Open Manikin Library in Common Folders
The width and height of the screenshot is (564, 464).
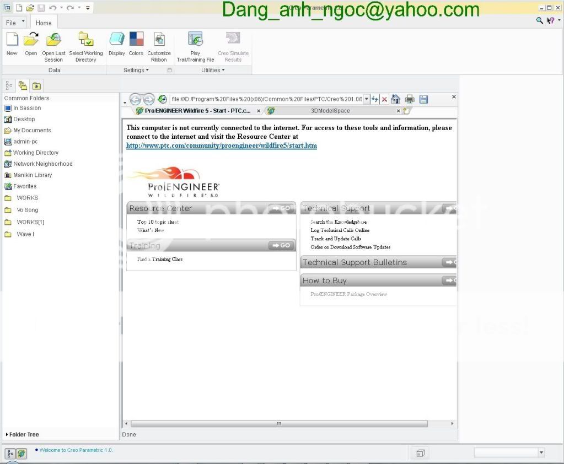(x=28, y=175)
